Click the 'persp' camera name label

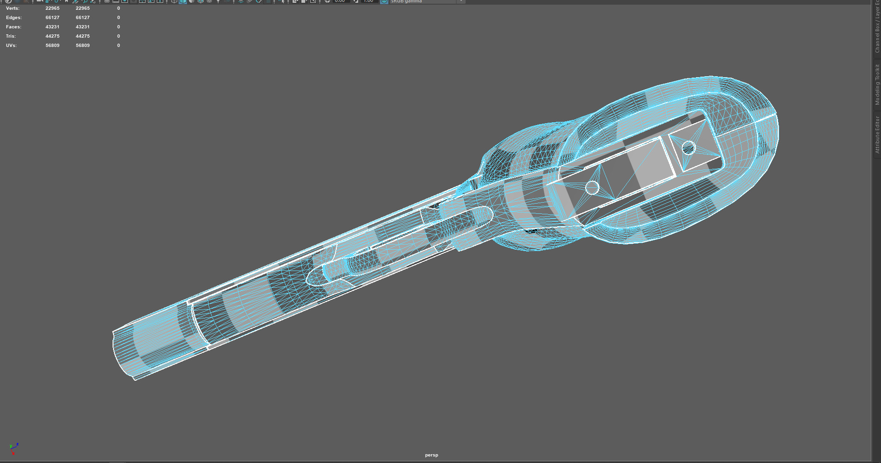point(432,455)
